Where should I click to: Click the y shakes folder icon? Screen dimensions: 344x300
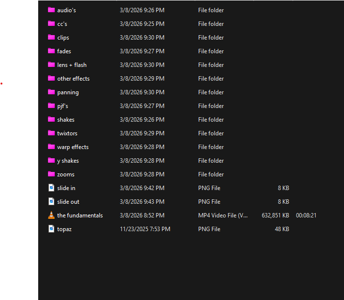click(x=51, y=160)
